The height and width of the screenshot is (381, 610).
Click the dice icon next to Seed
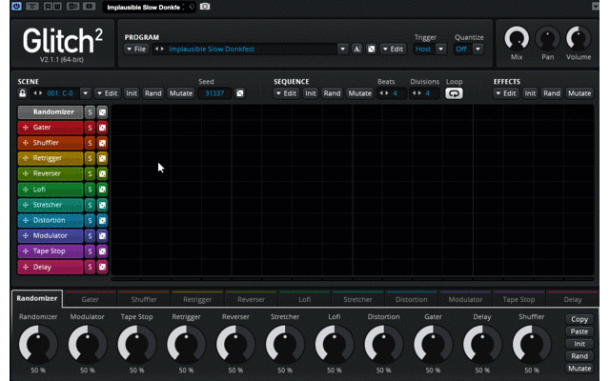[x=240, y=93]
